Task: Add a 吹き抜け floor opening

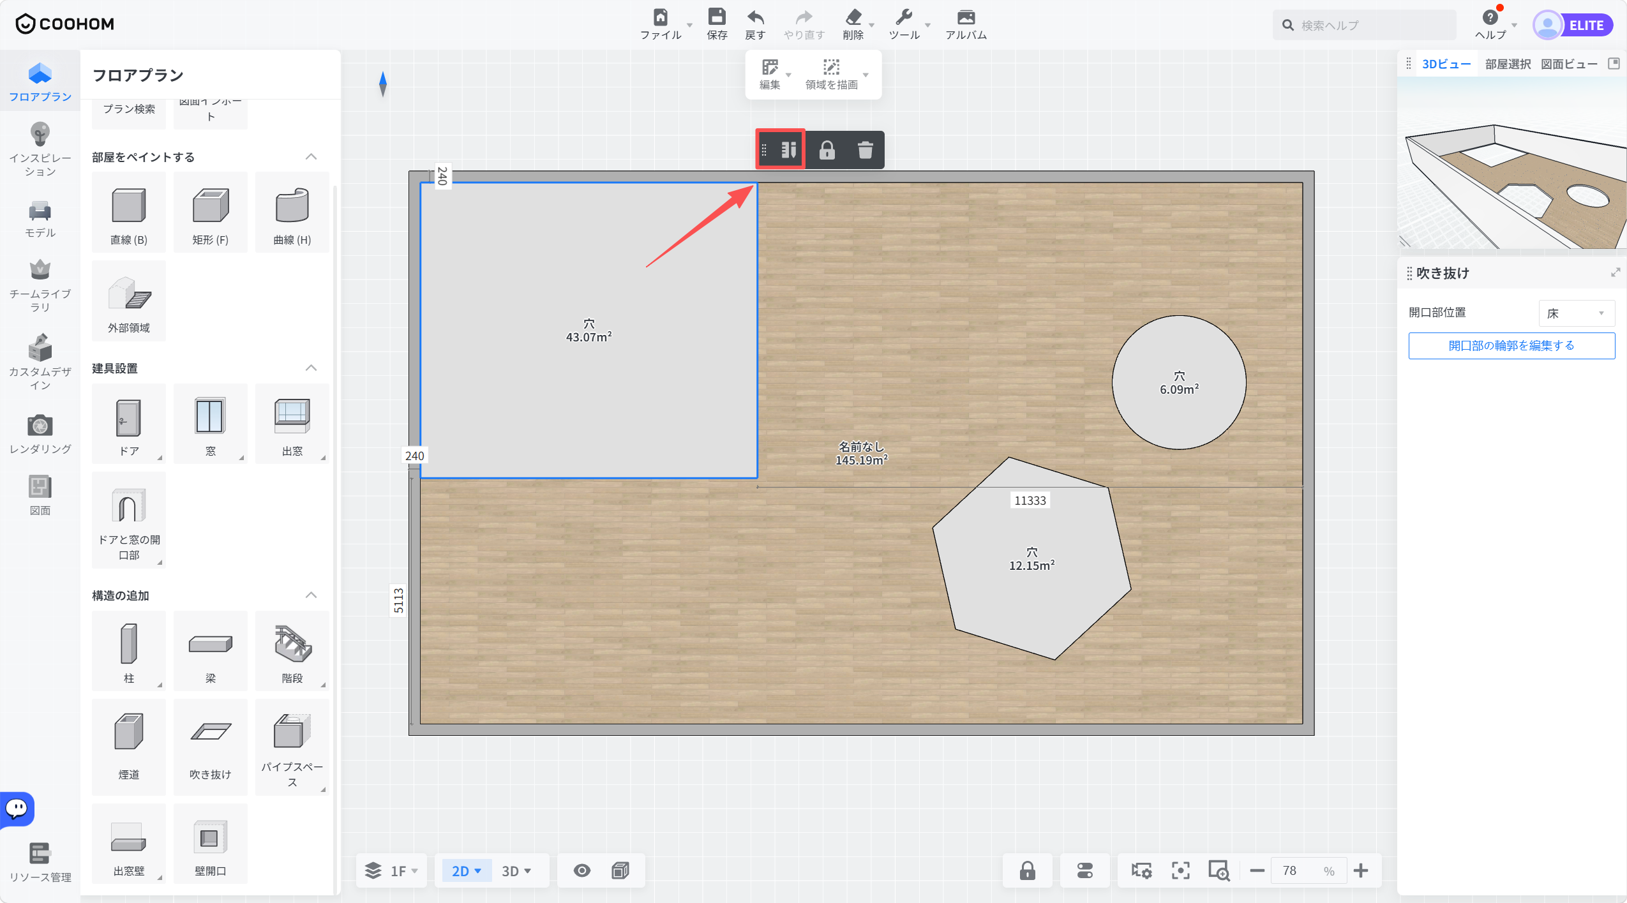Action: [211, 747]
